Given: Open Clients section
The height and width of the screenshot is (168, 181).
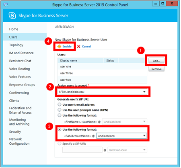Looking at the screenshot, I should 14,100.
